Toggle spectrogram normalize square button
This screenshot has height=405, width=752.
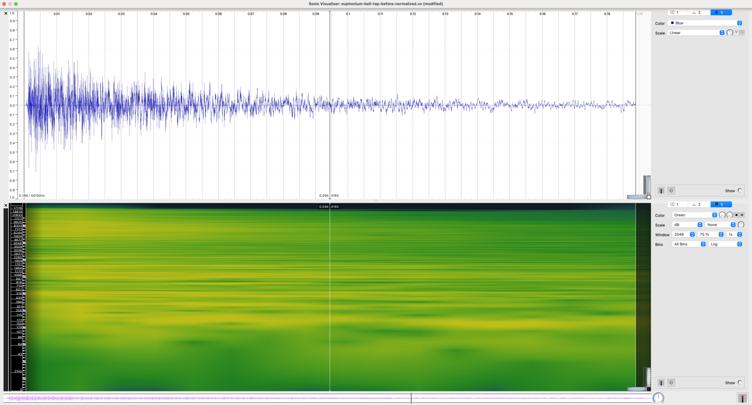(736, 215)
